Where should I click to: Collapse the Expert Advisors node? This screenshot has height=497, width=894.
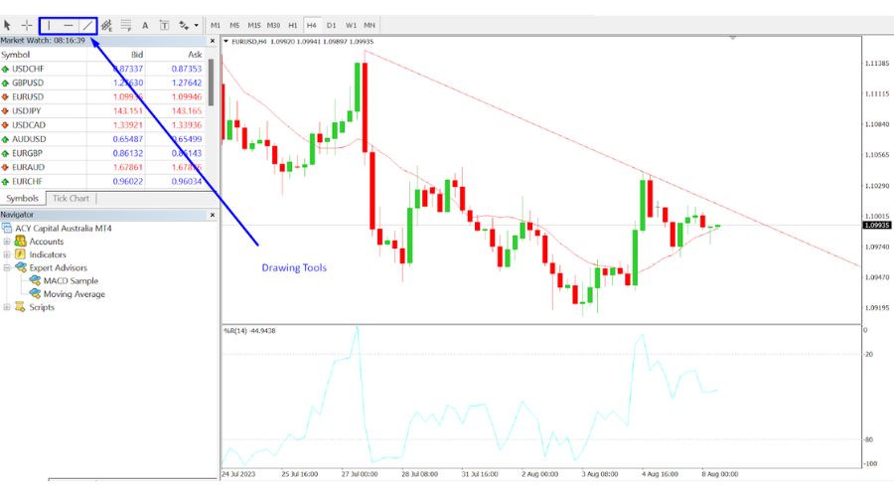(8, 267)
